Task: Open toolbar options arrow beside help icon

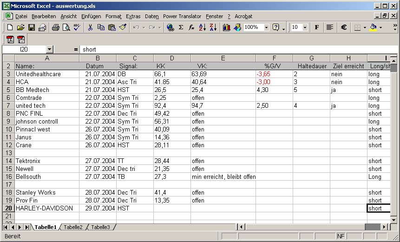Action: point(283,29)
